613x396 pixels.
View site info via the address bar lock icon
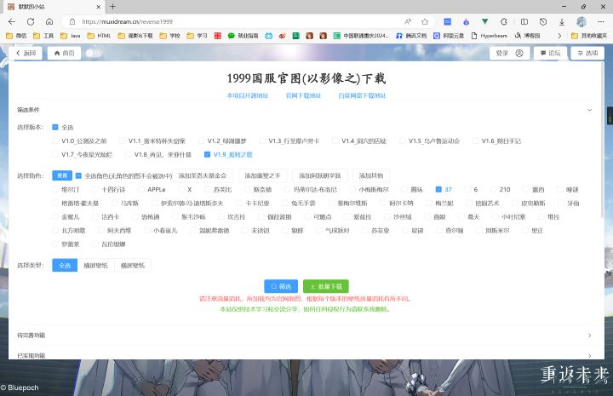72,22
